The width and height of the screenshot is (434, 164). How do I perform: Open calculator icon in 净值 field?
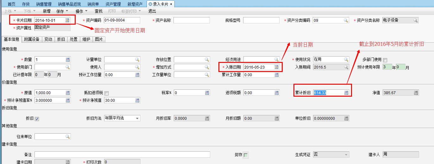416,93
